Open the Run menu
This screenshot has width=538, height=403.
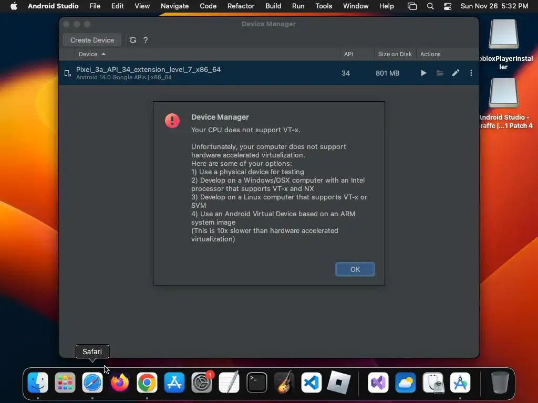tap(298, 6)
